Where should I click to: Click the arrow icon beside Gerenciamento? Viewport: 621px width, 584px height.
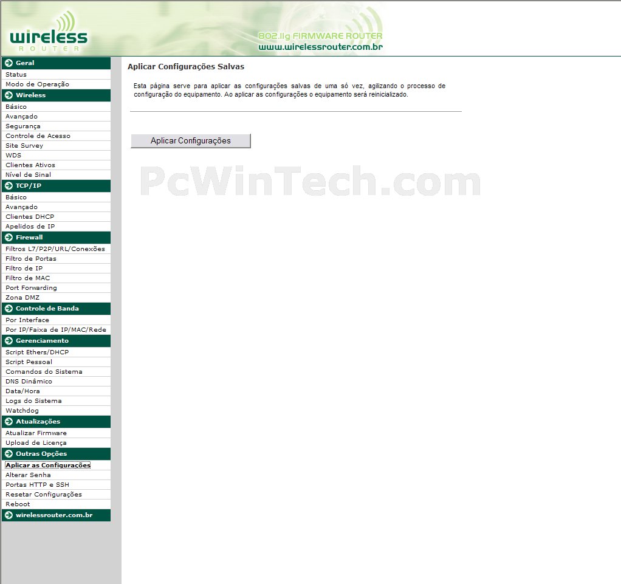click(9, 341)
